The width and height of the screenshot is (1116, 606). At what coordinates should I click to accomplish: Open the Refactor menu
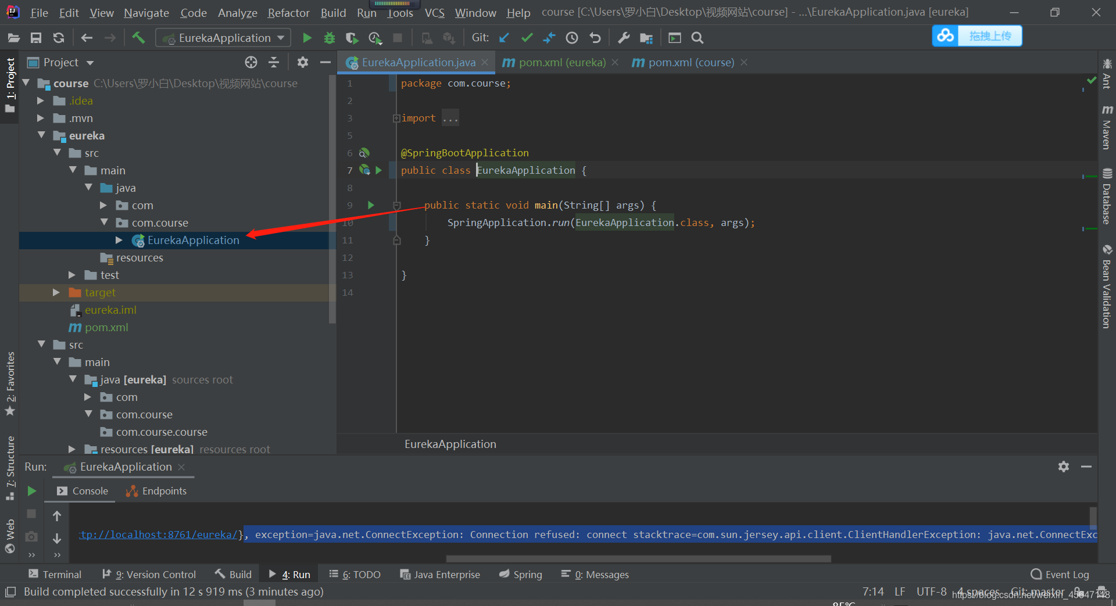click(288, 13)
